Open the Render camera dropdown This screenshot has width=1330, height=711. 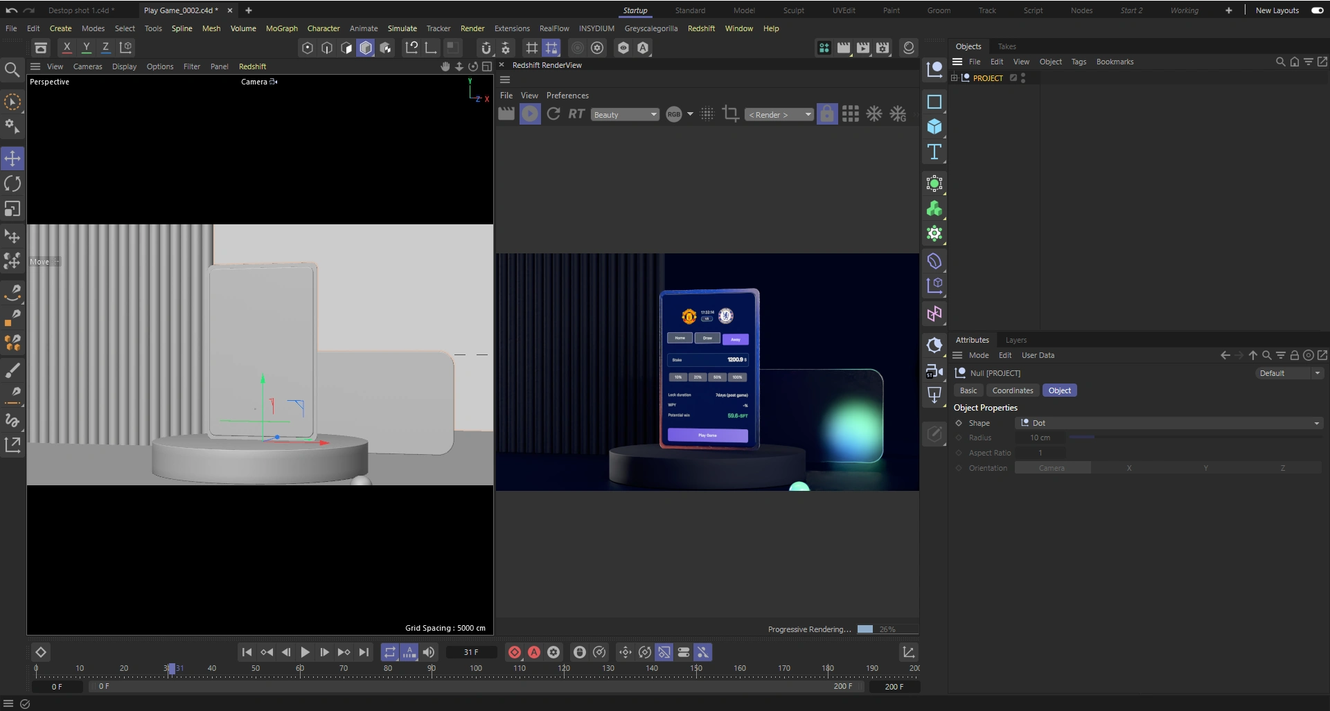779,115
